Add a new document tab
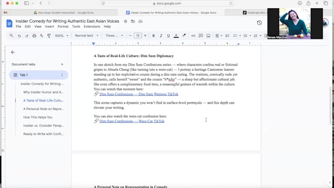The width and height of the screenshot is (334, 188). click(x=62, y=64)
